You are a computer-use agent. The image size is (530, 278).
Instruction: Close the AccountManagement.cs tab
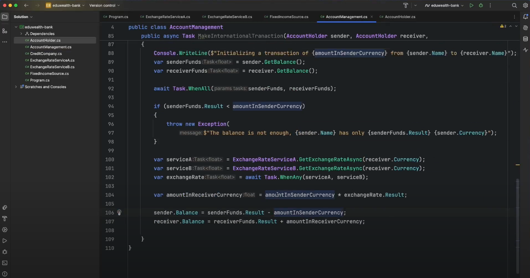(371, 17)
